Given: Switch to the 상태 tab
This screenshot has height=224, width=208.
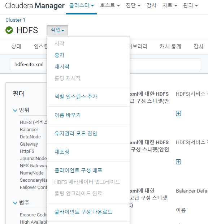Looking at the screenshot, I should coord(16,47).
